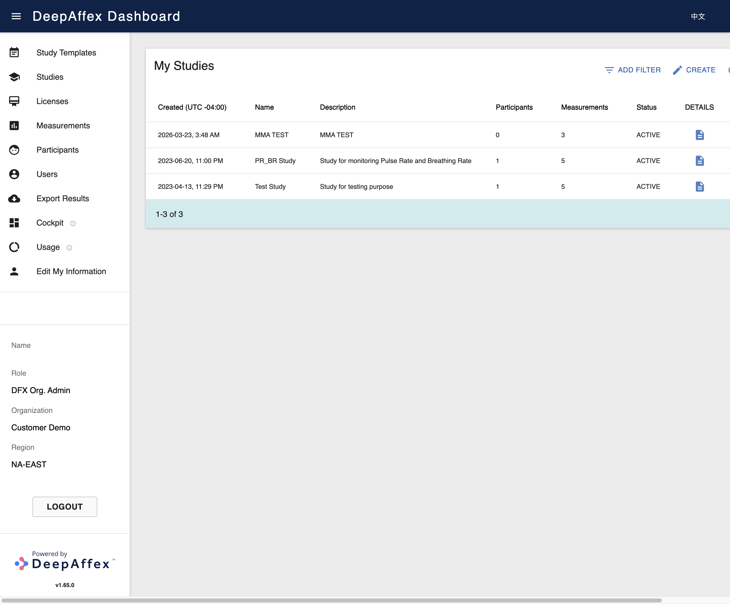Click date 2023-06-20, 11:00 PM
The image size is (730, 604).
[x=190, y=161]
